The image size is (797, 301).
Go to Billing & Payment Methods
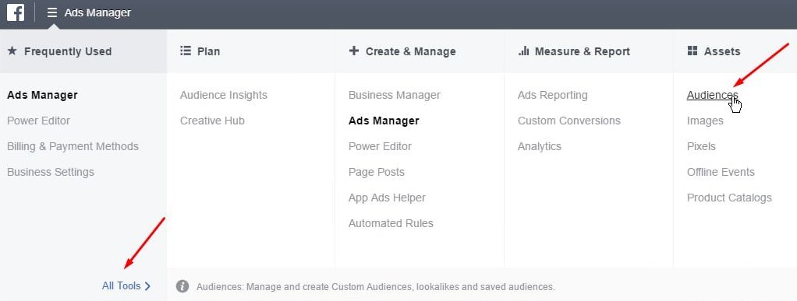[x=73, y=146]
